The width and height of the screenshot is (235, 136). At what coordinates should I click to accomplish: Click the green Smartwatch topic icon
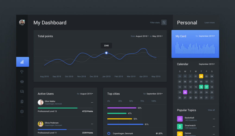[180, 127]
